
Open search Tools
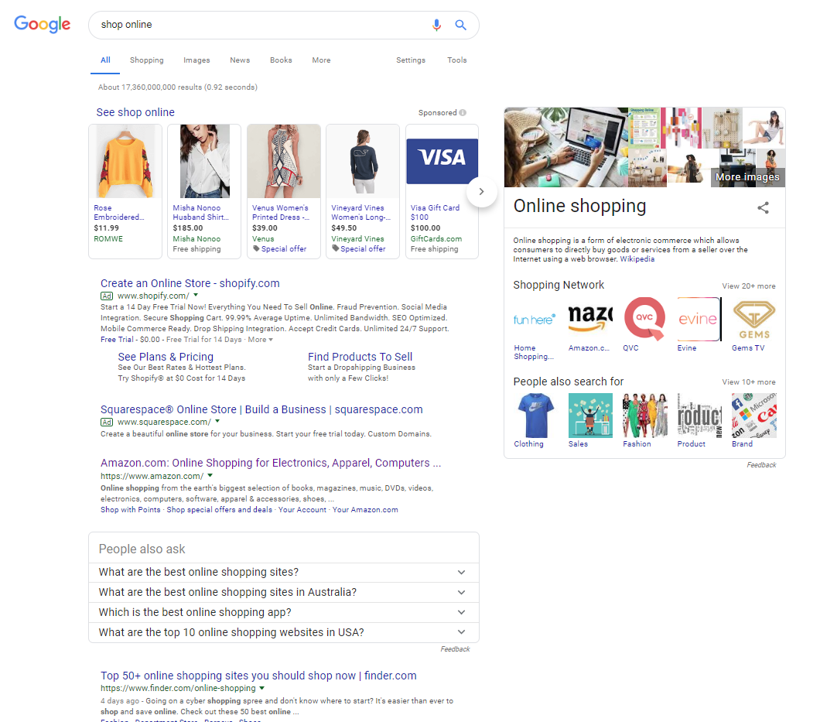click(x=457, y=60)
